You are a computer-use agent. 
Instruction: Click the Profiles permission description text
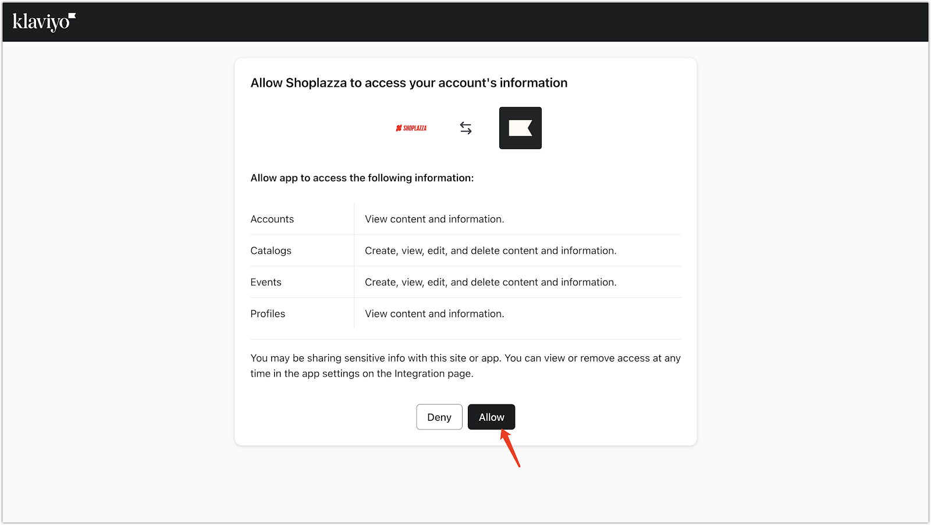point(435,313)
